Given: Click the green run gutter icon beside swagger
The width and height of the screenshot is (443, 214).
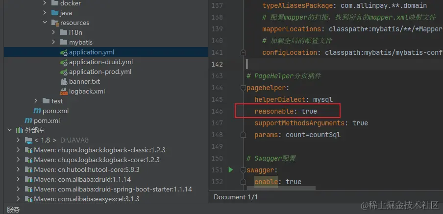Looking at the screenshot, I should 231,170.
